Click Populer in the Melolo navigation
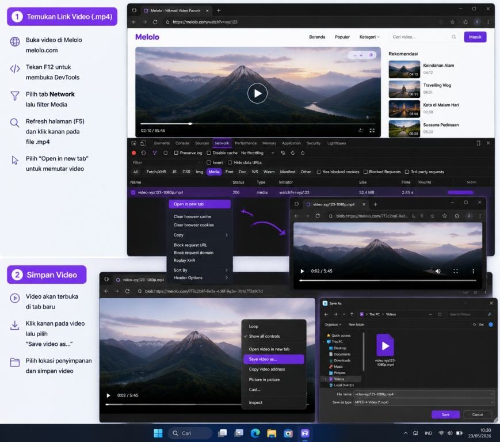Viewport: 500px width, 442px height. click(342, 37)
